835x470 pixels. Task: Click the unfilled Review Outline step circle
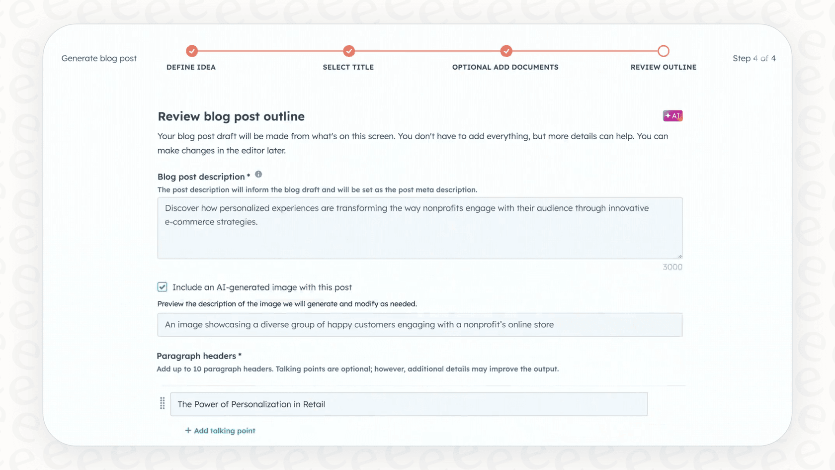point(664,51)
